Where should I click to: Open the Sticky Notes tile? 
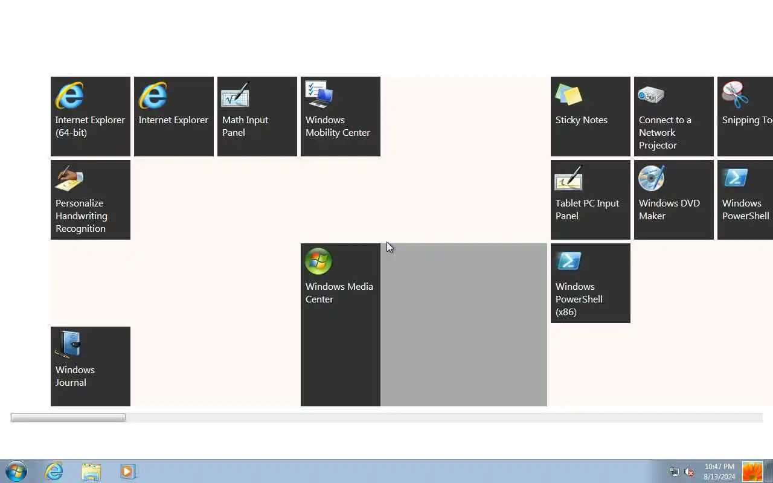coord(591,117)
